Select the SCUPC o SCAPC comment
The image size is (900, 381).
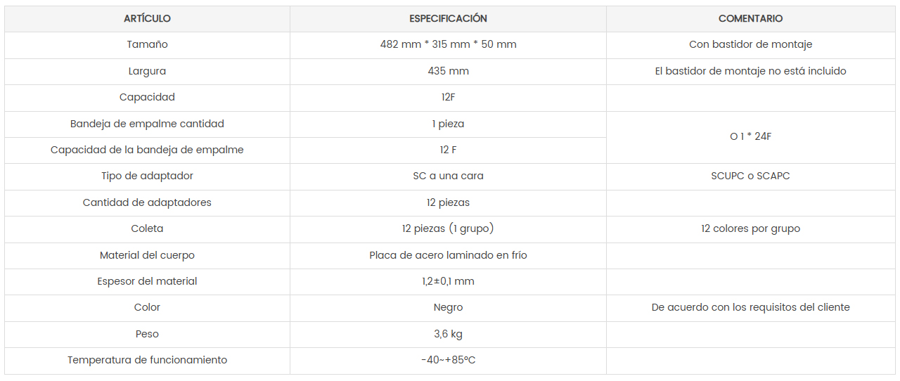750,176
